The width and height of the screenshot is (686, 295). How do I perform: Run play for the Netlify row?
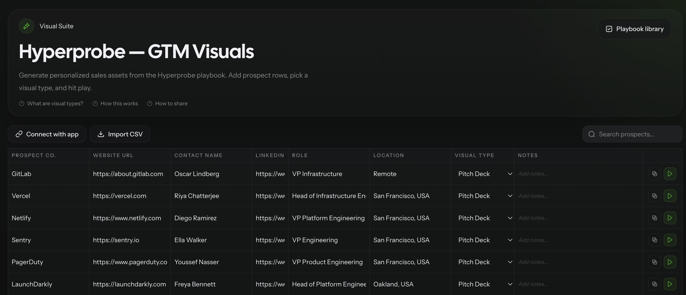(x=670, y=218)
